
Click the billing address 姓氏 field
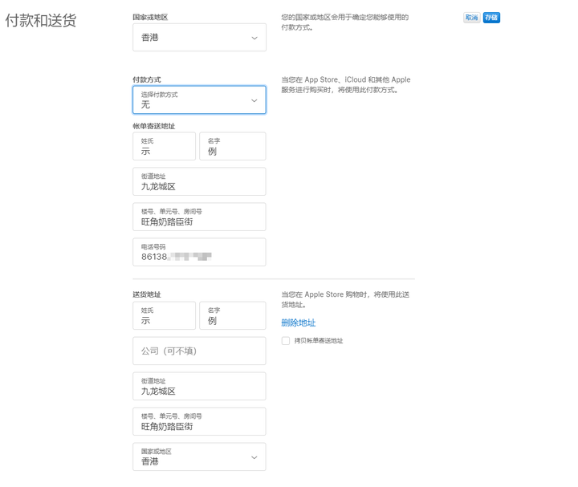point(164,146)
